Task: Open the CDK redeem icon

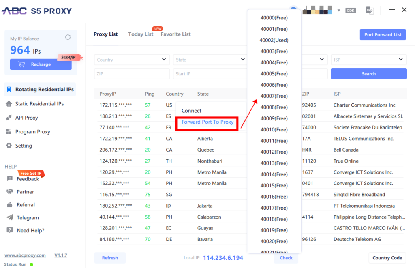Action: point(351,11)
